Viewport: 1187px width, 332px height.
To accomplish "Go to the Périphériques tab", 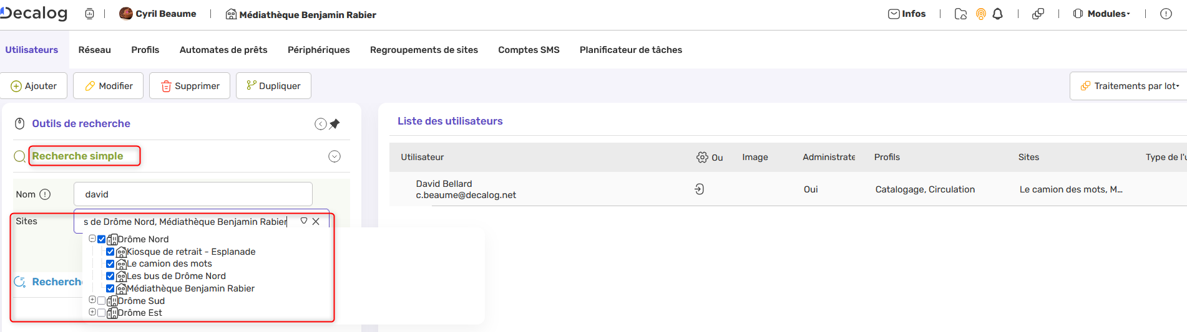I will [319, 50].
